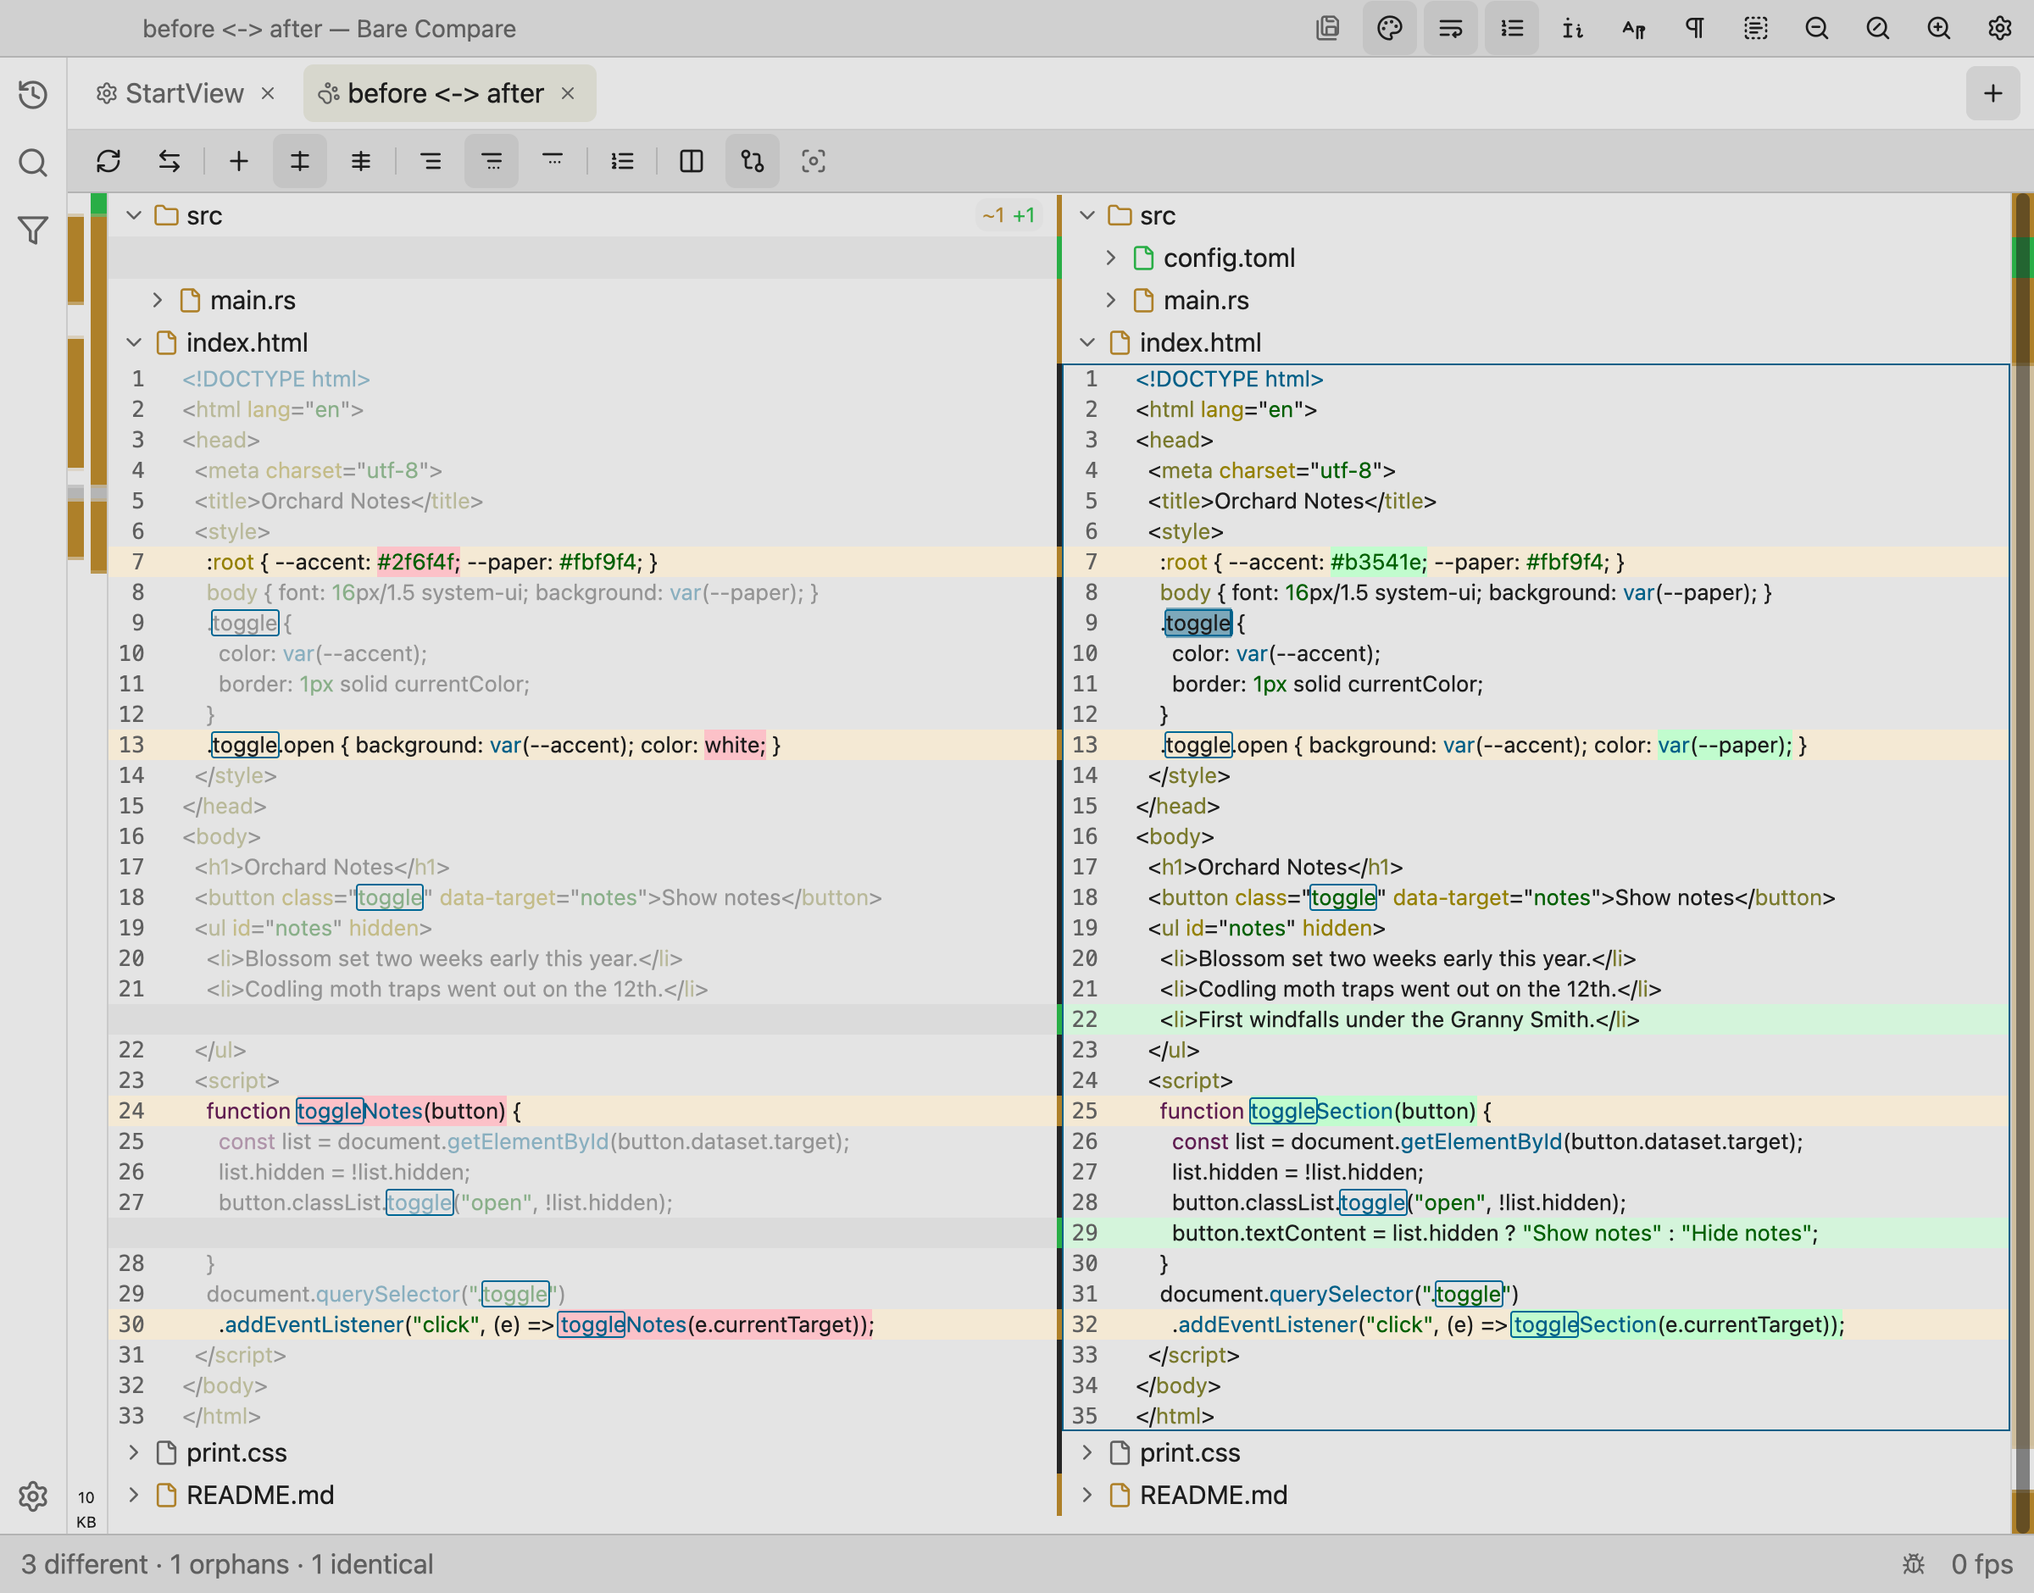
Task: Click the '~1 +1' change badge
Action: (1009, 215)
